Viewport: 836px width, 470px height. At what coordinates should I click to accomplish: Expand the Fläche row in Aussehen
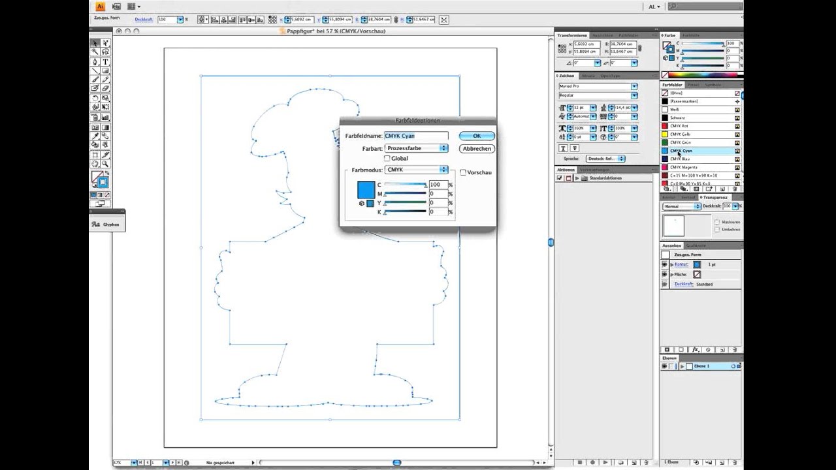(x=672, y=274)
